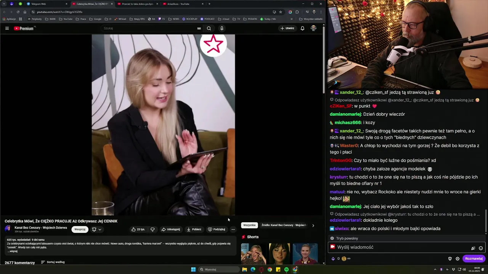Dislike the video with thumbs down

(x=152, y=229)
